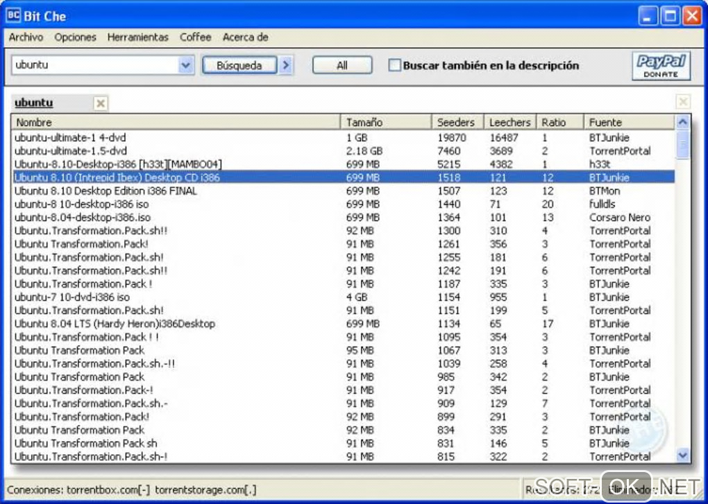Select row 'Ubuntu.Transformation.Pack ! !'

point(344,337)
